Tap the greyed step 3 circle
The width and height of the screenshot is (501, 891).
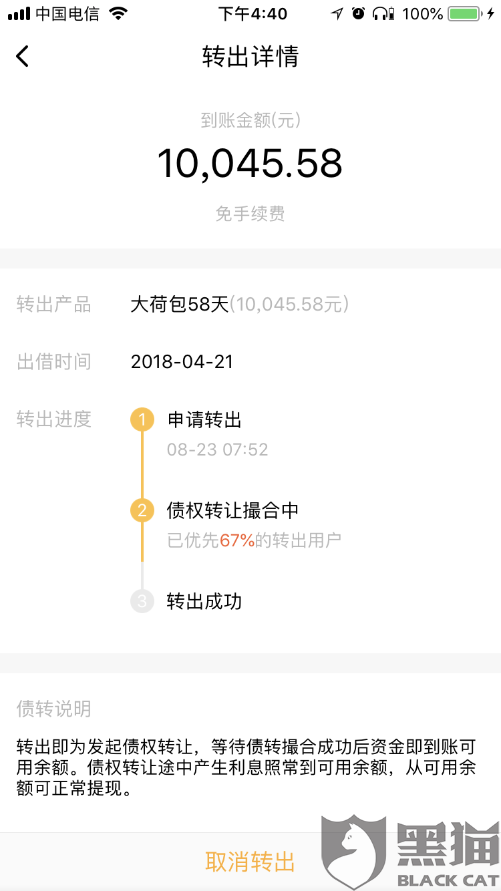(142, 602)
